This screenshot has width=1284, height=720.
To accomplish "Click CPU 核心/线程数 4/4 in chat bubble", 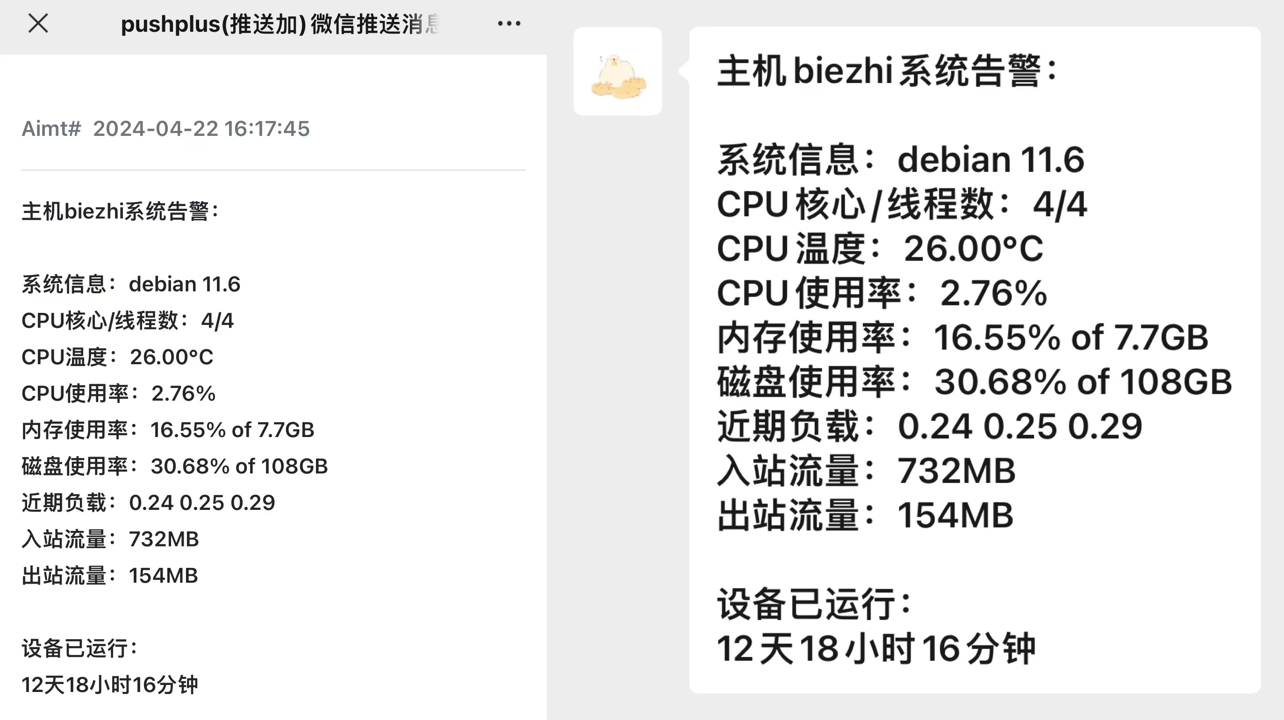I will pyautogui.click(x=902, y=204).
